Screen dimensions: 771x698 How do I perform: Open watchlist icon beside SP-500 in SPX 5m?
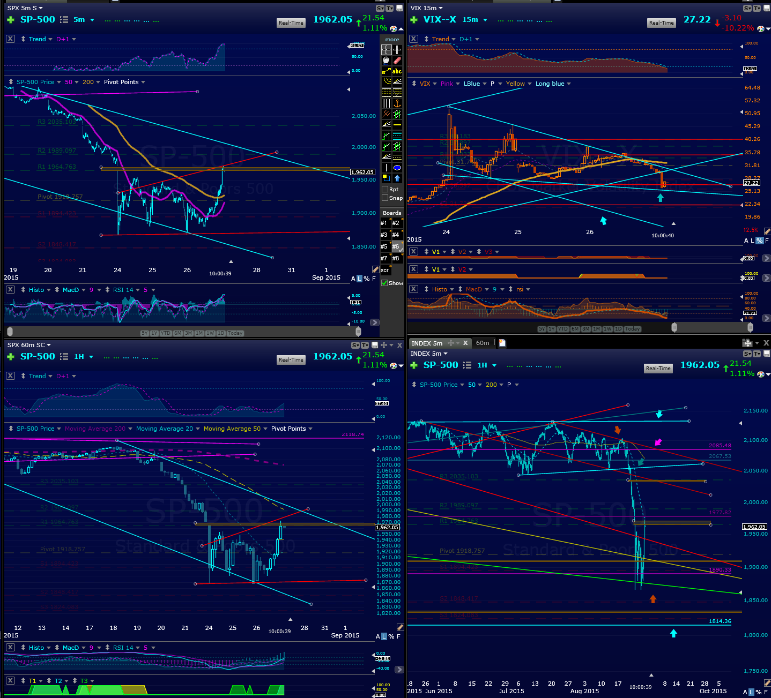64,20
